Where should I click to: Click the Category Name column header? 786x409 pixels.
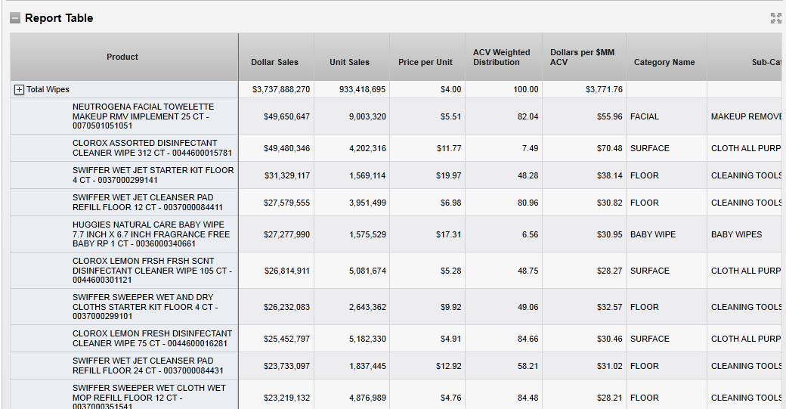pos(664,62)
